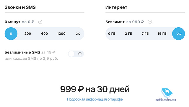The image size is (189, 107).
Task: Click the 999 ₽ на 30 дней total
Action: [95, 89]
